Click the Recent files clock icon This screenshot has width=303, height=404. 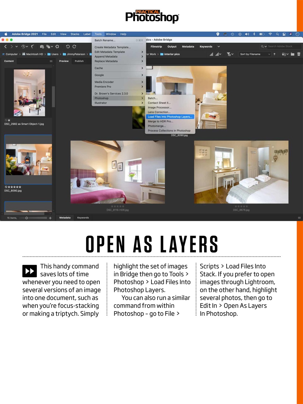click(23, 46)
